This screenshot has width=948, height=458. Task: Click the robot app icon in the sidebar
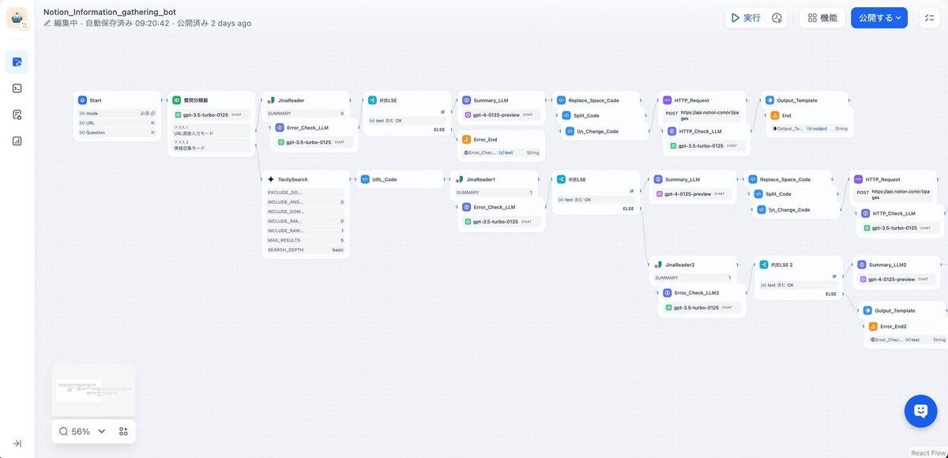[17, 18]
